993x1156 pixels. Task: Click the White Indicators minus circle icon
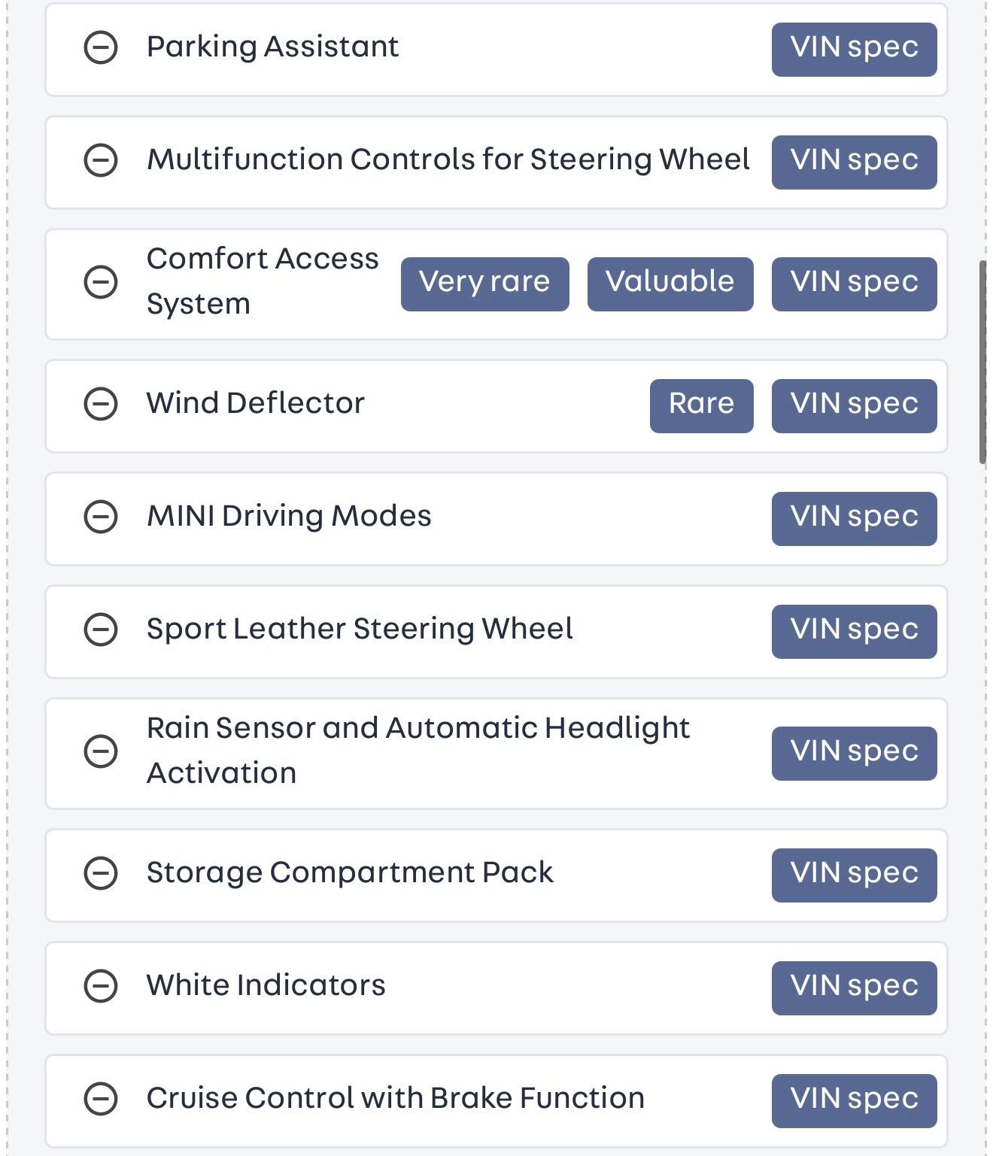click(x=100, y=986)
